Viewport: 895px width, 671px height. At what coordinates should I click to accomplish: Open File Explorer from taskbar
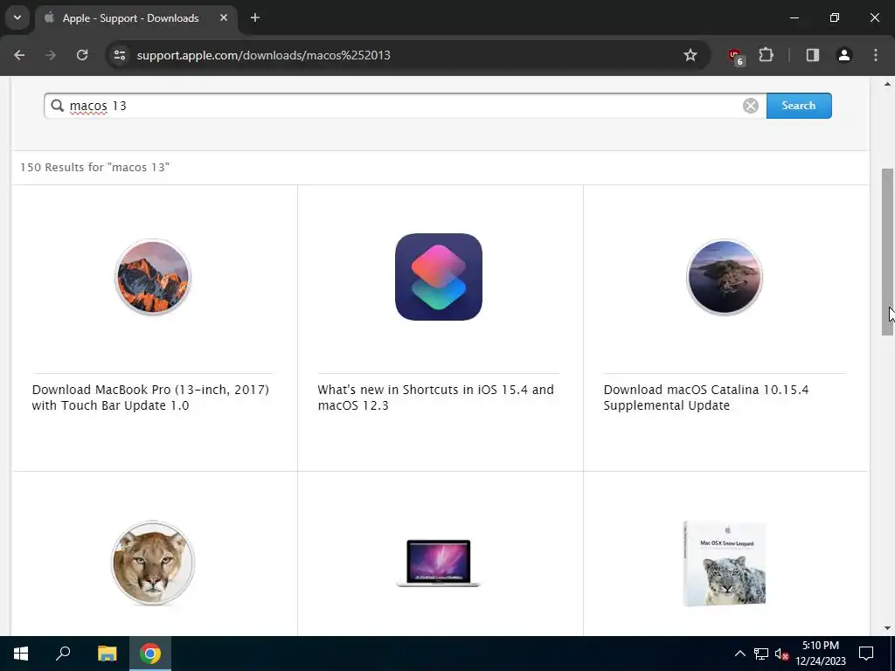click(x=107, y=654)
